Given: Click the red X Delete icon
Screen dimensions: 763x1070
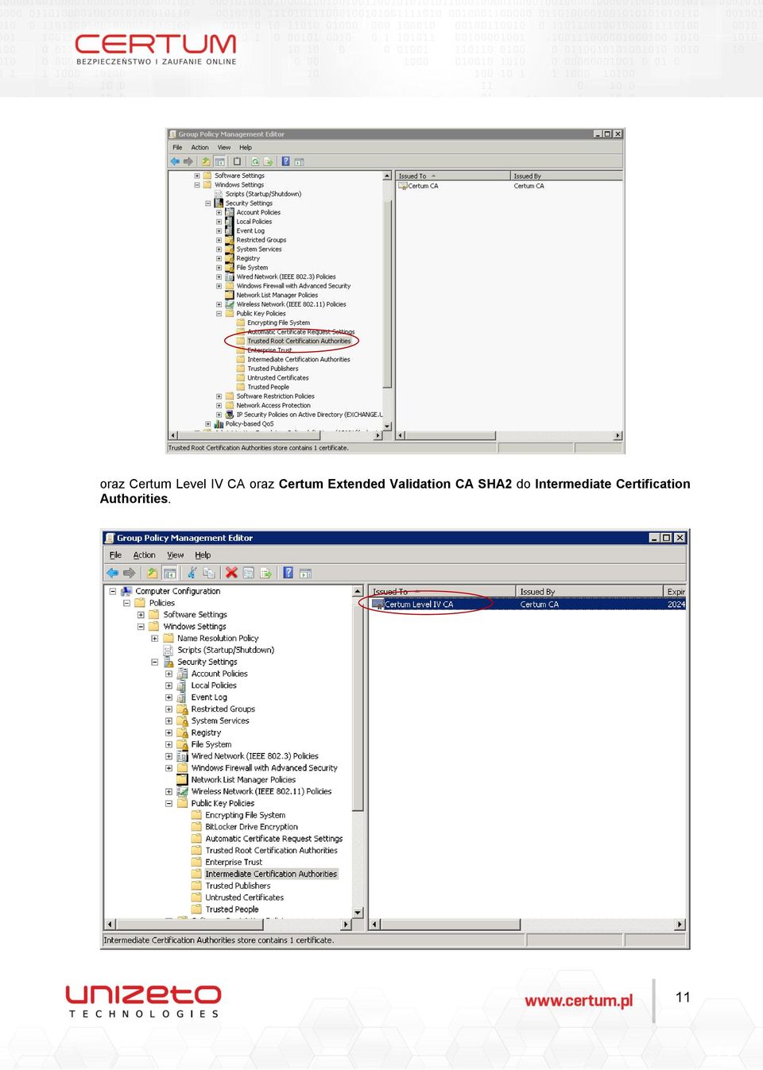Looking at the screenshot, I should coord(231,573).
